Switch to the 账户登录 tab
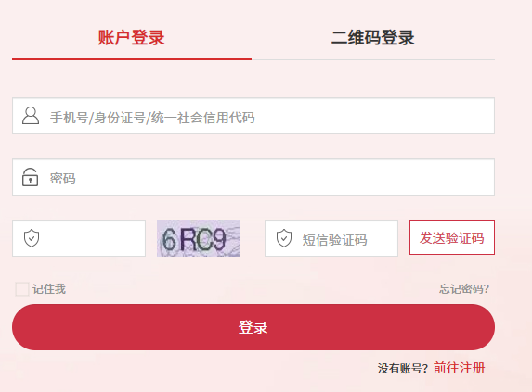This screenshot has width=532, height=392. (131, 37)
